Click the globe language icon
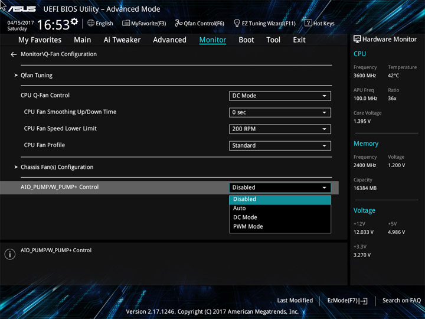 (x=91, y=23)
